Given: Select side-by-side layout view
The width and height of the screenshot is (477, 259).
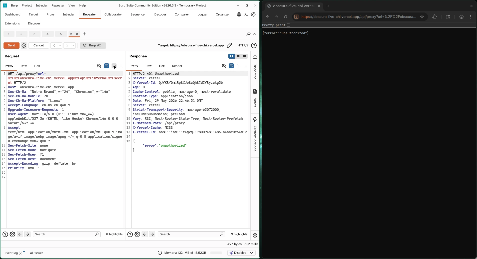Looking at the screenshot, I should pyautogui.click(x=232, y=56).
